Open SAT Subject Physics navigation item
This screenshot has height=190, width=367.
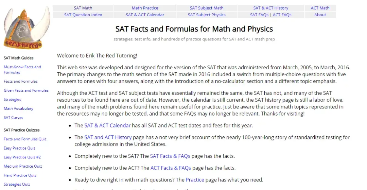(x=207, y=15)
